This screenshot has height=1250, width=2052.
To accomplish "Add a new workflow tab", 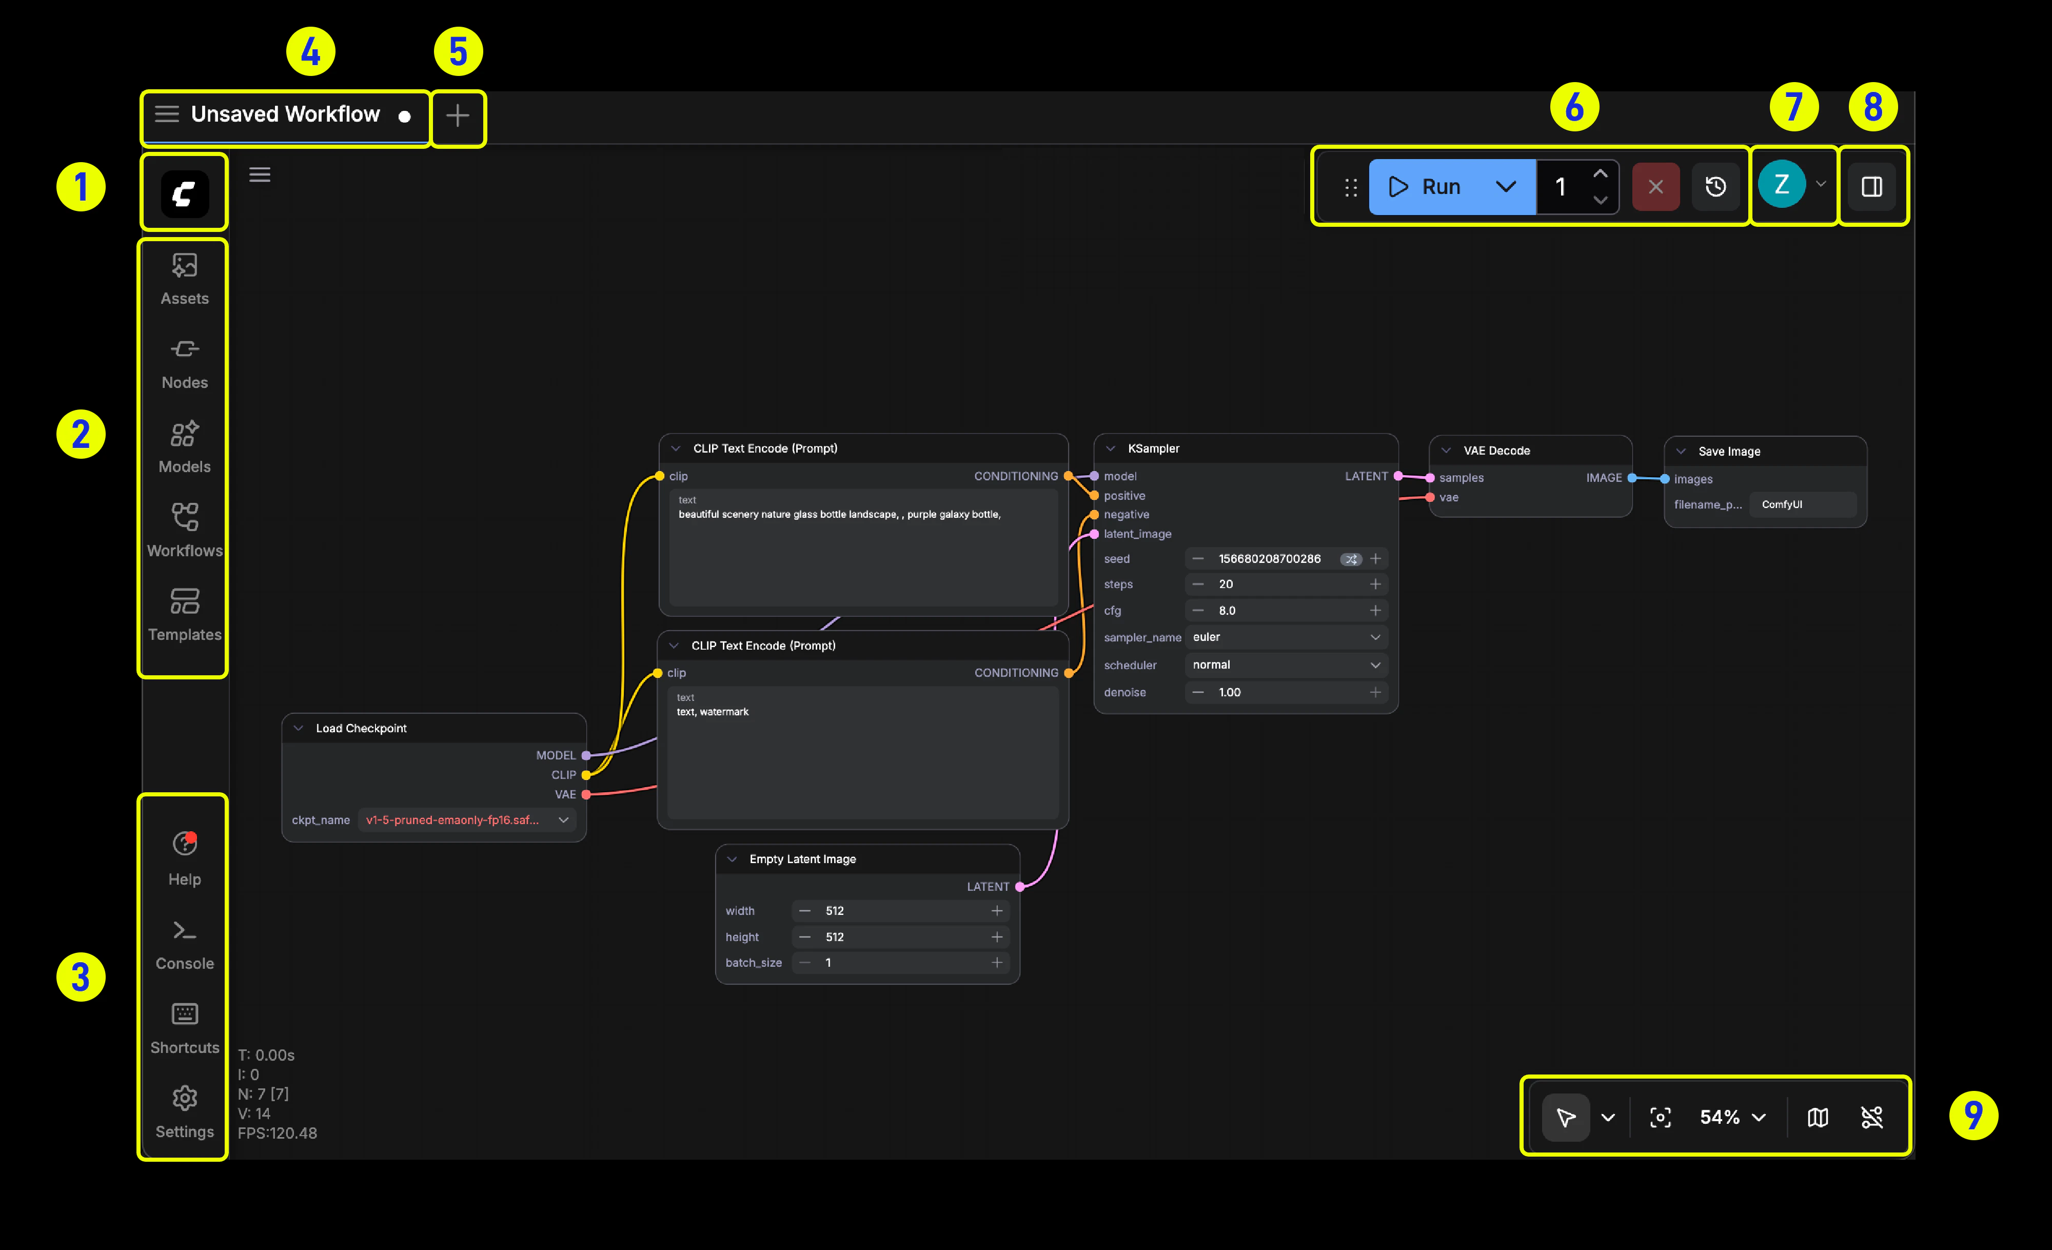I will click(x=457, y=116).
